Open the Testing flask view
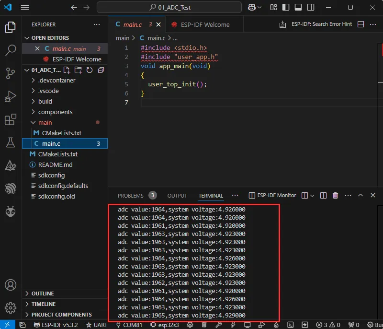 point(11,142)
